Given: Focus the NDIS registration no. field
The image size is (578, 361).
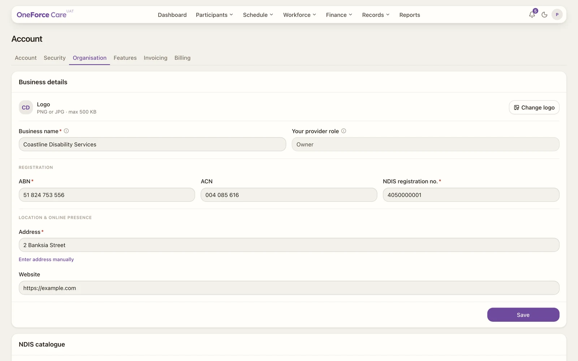Looking at the screenshot, I should tap(471, 195).
